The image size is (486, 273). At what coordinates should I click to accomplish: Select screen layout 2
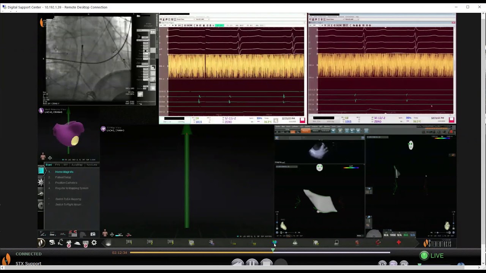[150, 242]
